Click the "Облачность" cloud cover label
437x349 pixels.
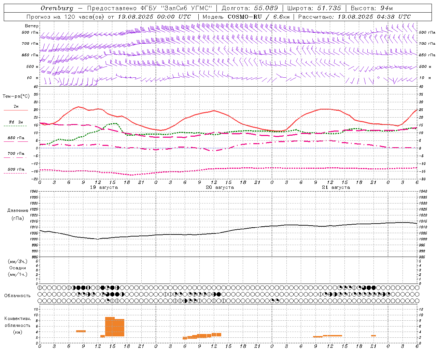point(17,296)
